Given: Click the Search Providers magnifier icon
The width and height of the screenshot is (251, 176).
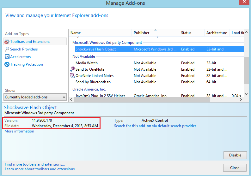Looking at the screenshot, I should pyautogui.click(x=7, y=49).
